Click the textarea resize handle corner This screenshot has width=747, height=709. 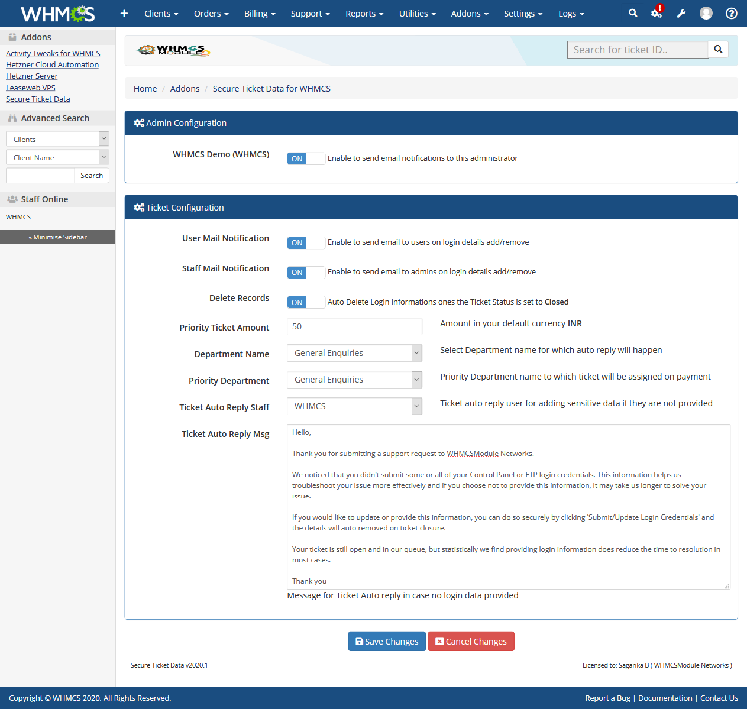(727, 586)
